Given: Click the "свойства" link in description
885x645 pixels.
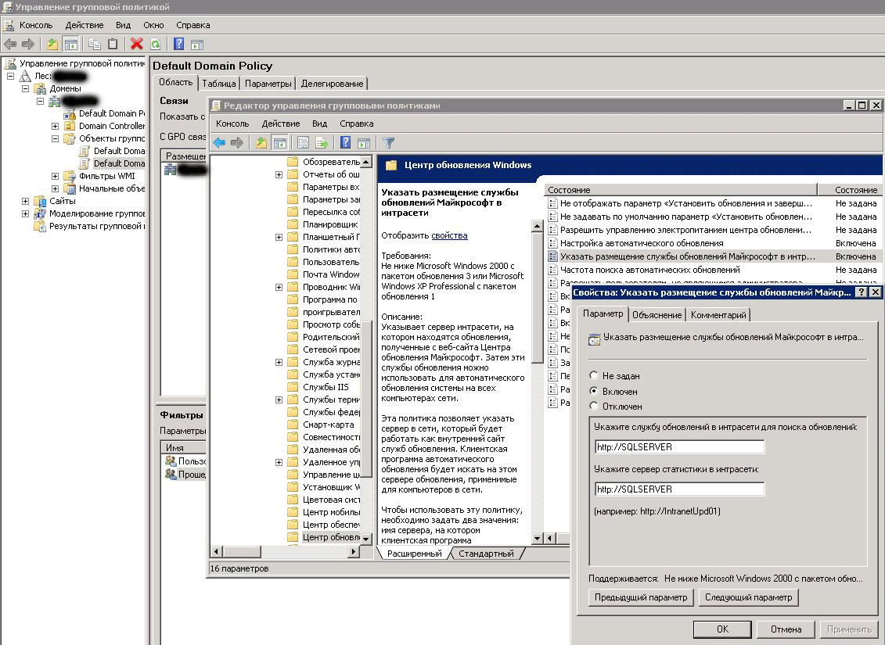Looking at the screenshot, I should 449,235.
